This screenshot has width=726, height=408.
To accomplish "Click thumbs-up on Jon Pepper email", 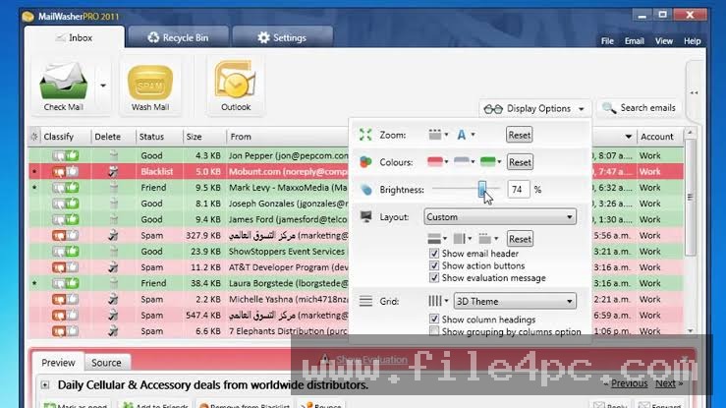I will [73, 155].
